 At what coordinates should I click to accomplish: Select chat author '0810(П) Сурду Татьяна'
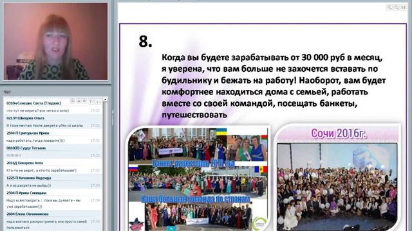point(26,148)
